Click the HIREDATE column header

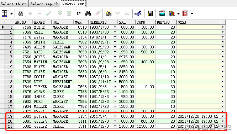(103, 22)
